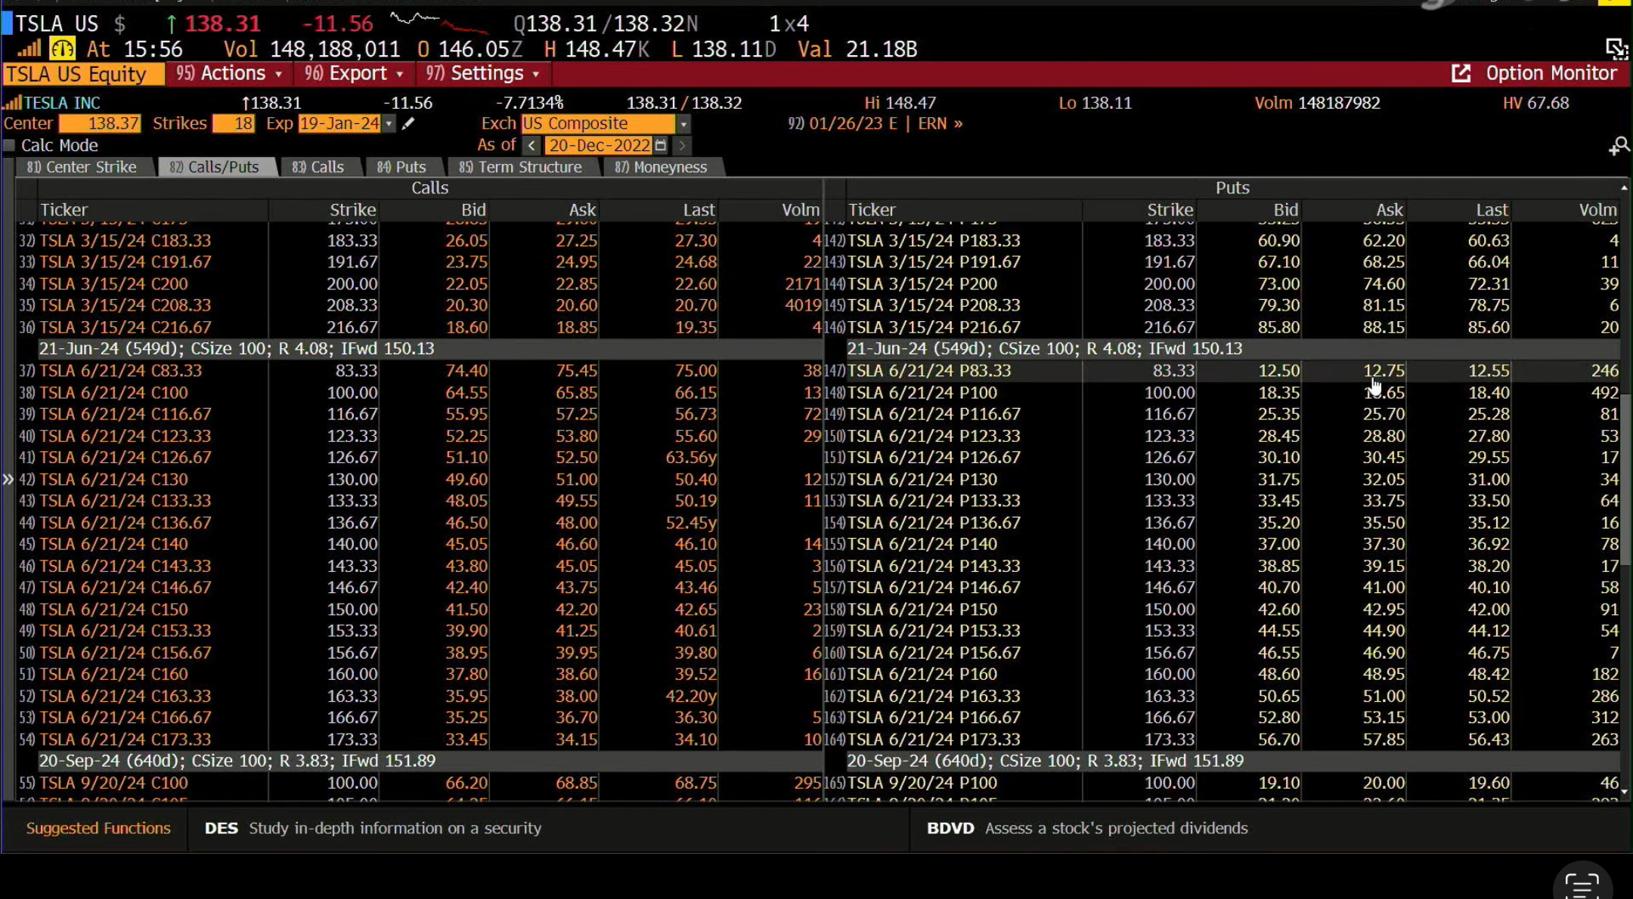Click the TSLA US Equity security field
1633x899 pixels.
(x=83, y=74)
